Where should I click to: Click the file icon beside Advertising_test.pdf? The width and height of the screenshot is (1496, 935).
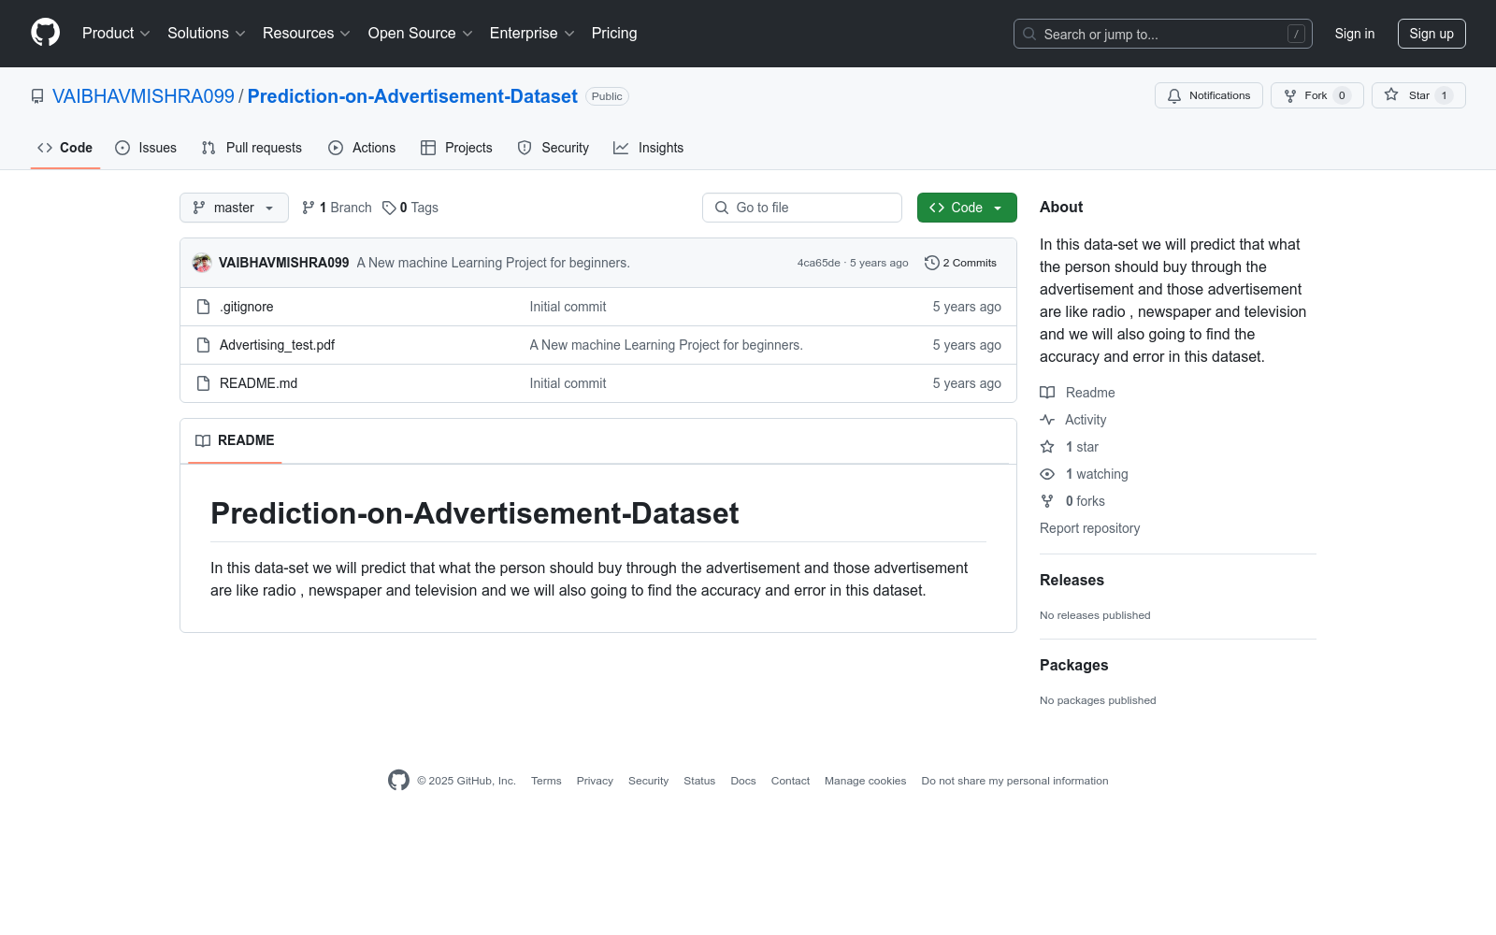(x=203, y=345)
